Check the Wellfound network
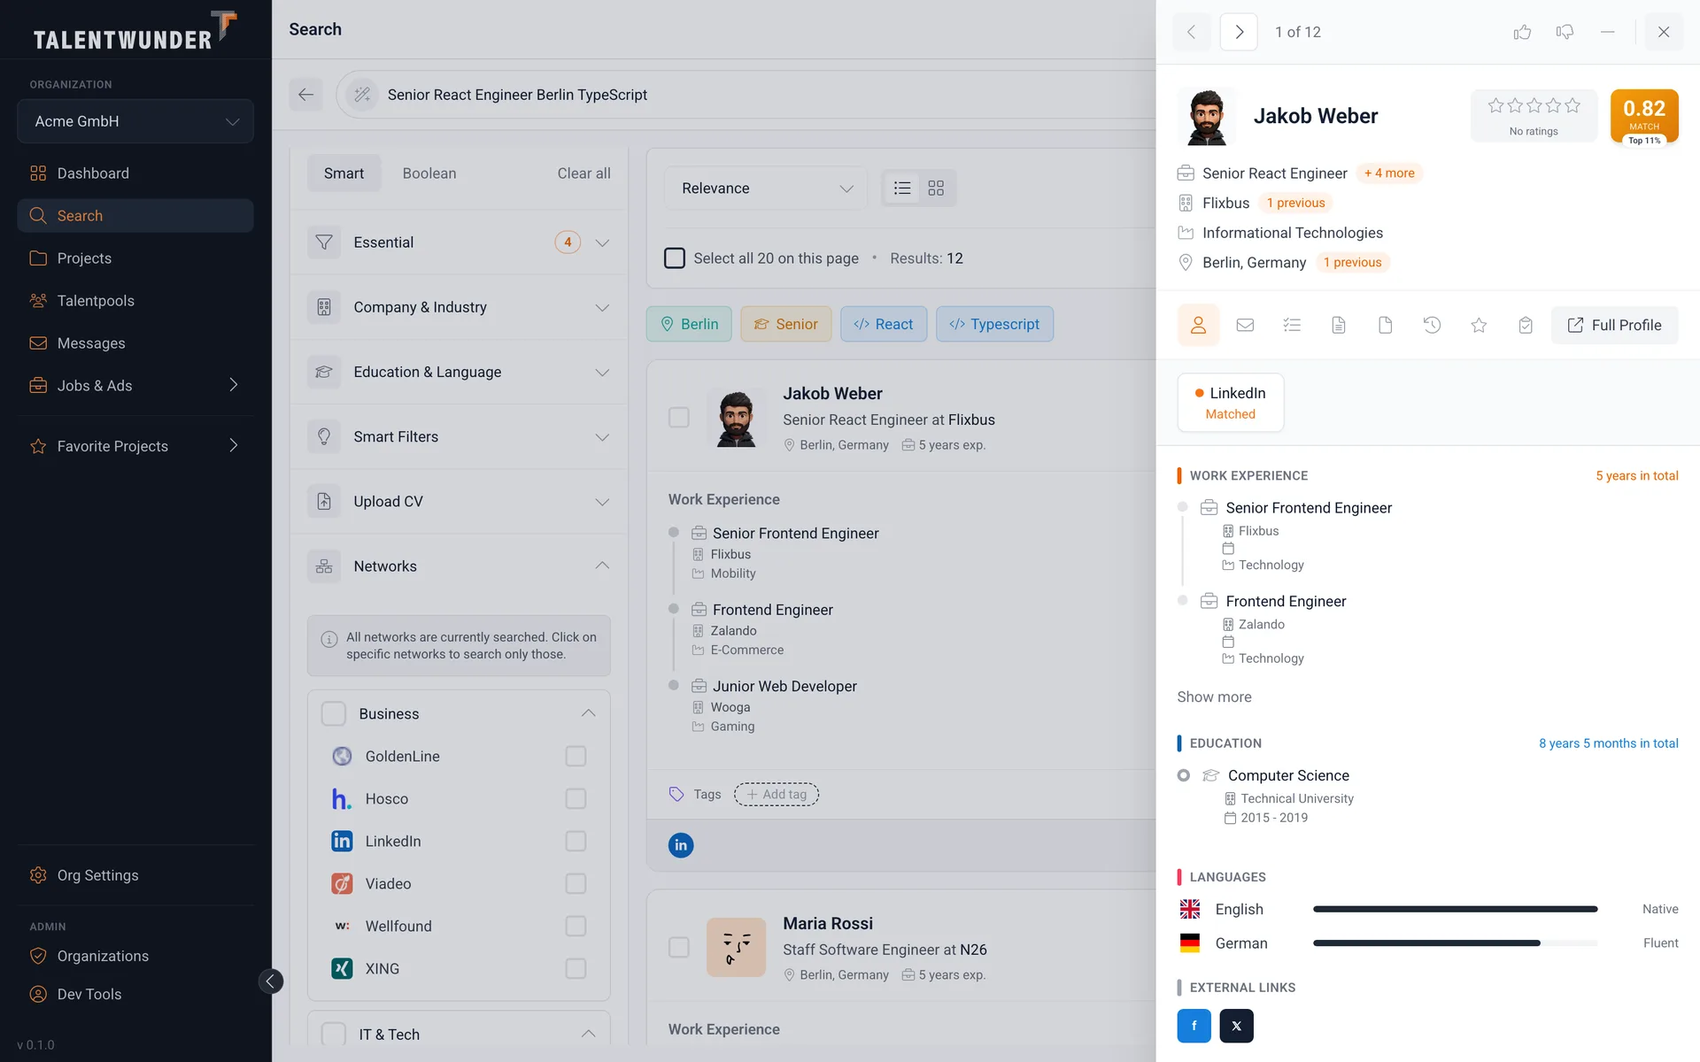The height and width of the screenshot is (1062, 1700). (x=576, y=926)
